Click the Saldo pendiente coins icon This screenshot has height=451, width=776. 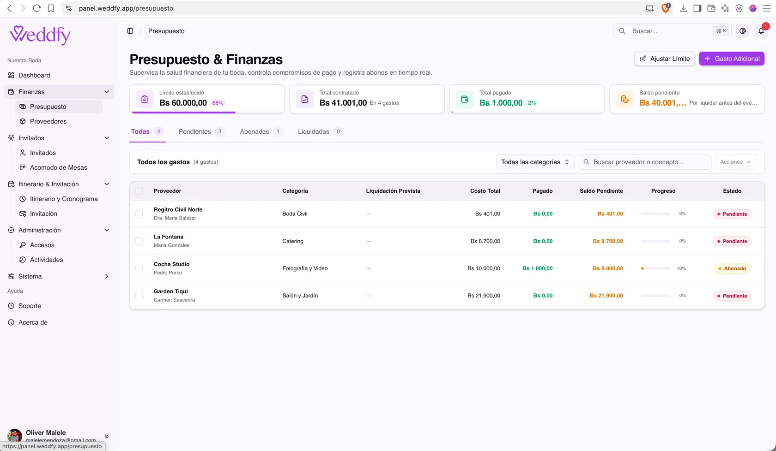point(624,99)
